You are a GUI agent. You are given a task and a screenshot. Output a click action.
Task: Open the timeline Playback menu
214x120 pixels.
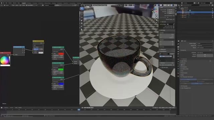(x=6, y=108)
